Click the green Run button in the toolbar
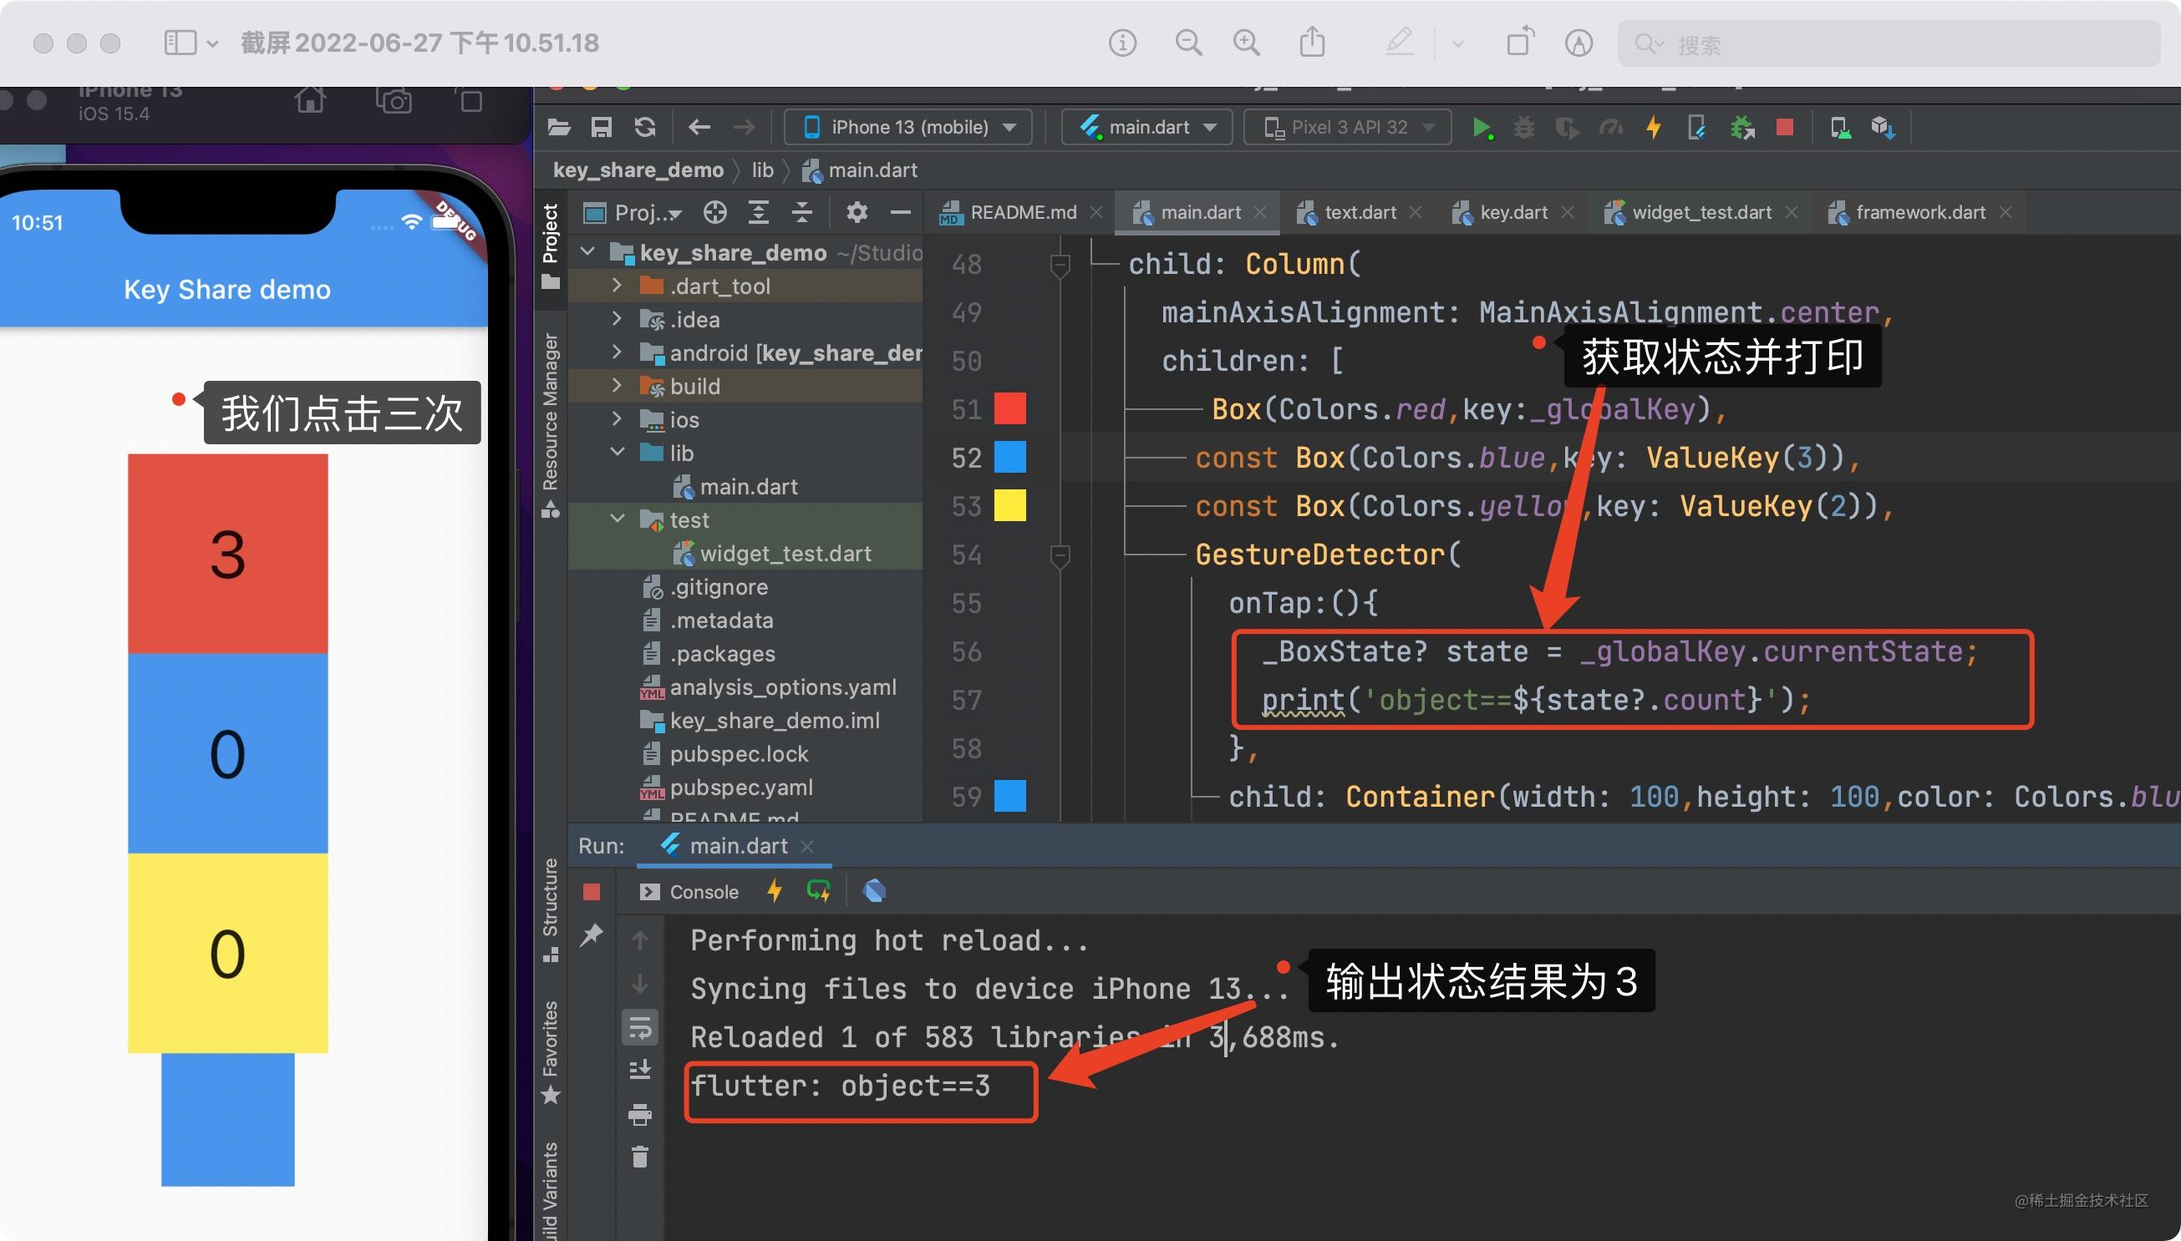This screenshot has width=2181, height=1241. tap(1481, 128)
